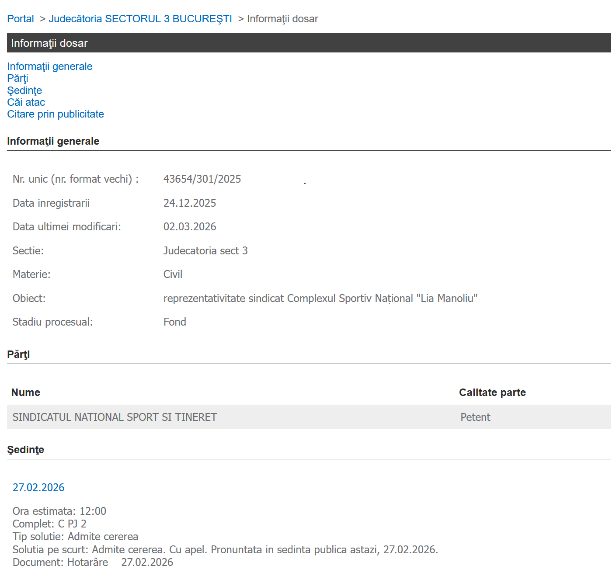Viewport: 616px width, 583px height.
Task: Select the Citare prin publicitate link
Action: pyautogui.click(x=56, y=114)
